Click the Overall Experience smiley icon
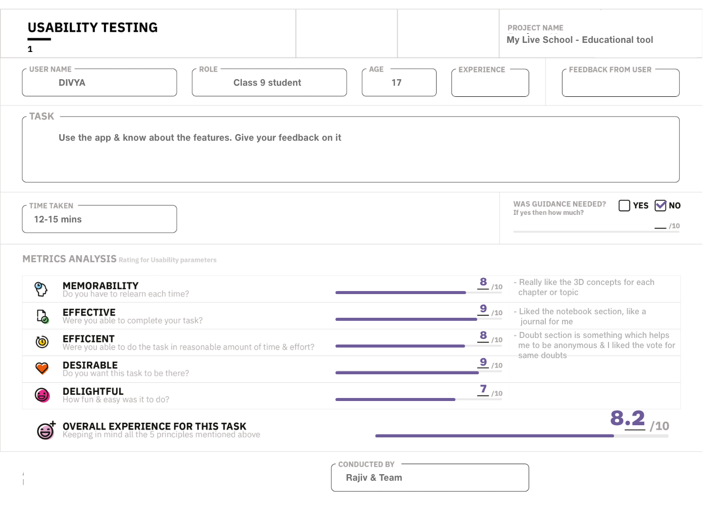 click(x=46, y=430)
